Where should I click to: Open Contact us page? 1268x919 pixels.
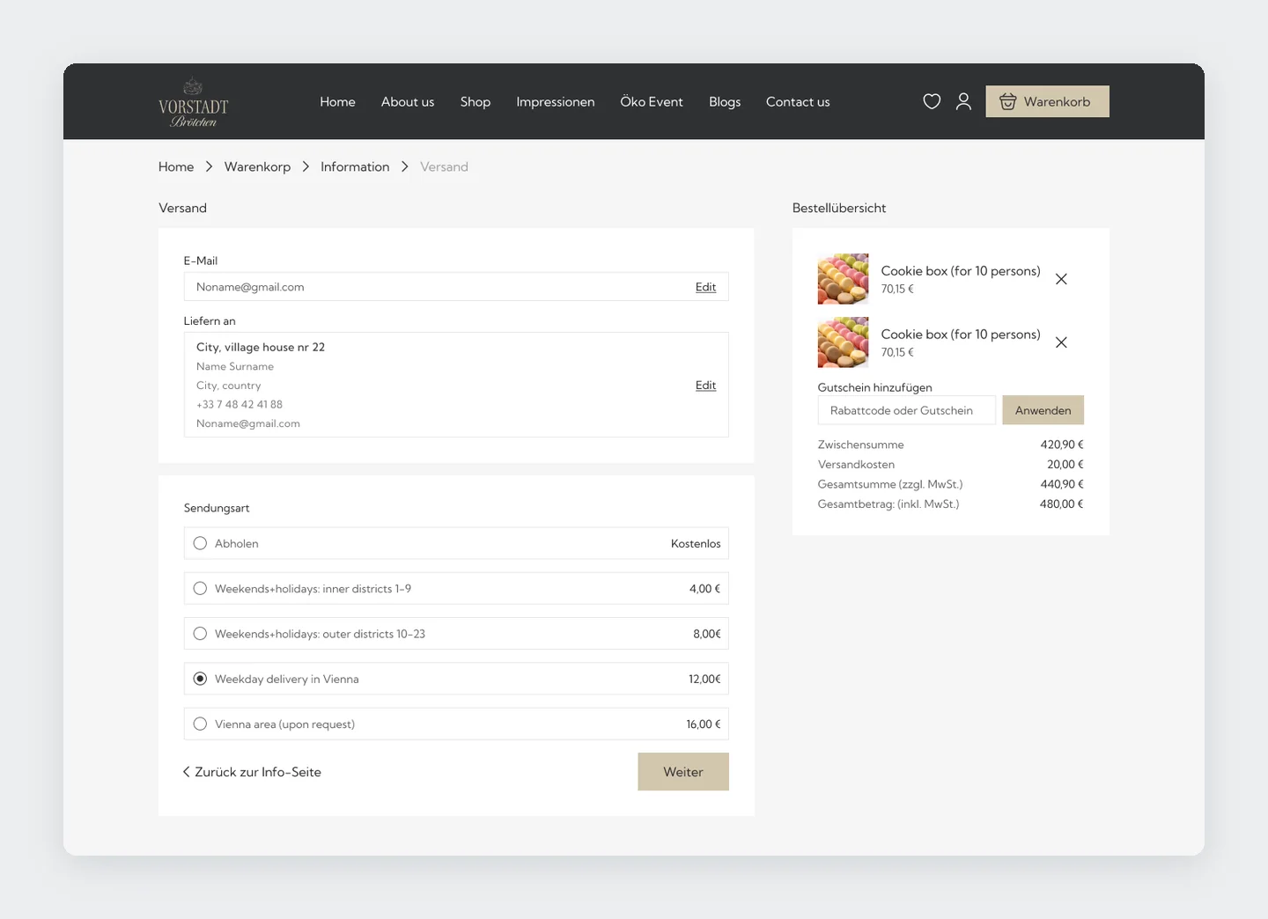tap(798, 101)
